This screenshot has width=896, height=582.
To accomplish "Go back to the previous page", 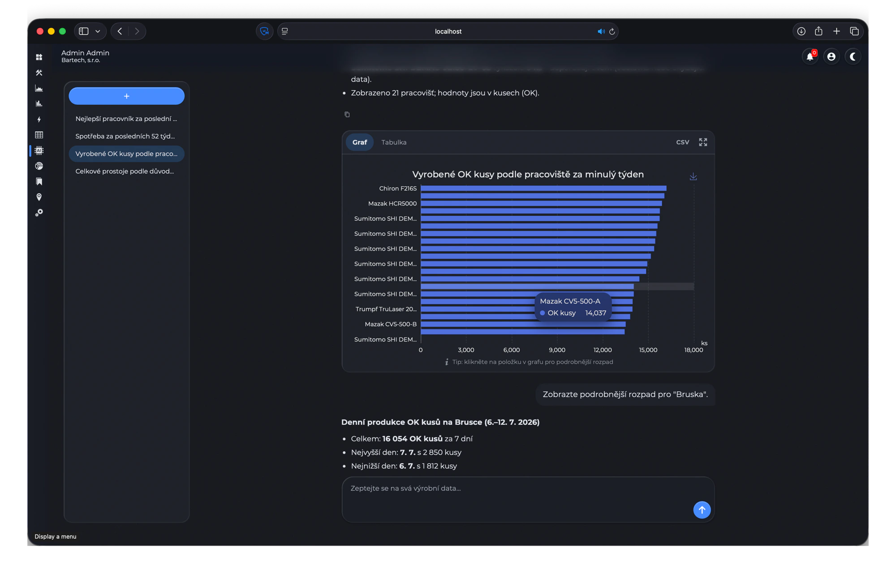I will coord(120,31).
